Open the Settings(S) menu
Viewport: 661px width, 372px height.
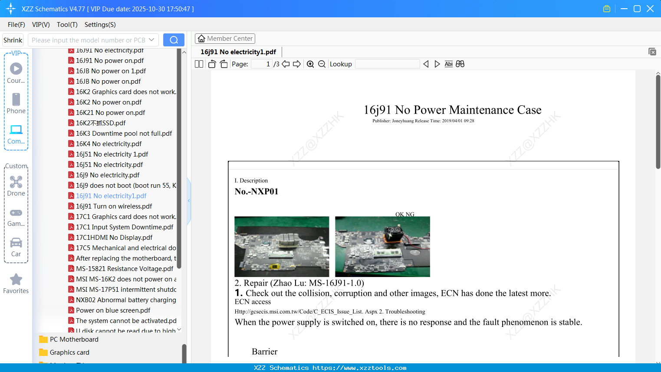(x=100, y=25)
